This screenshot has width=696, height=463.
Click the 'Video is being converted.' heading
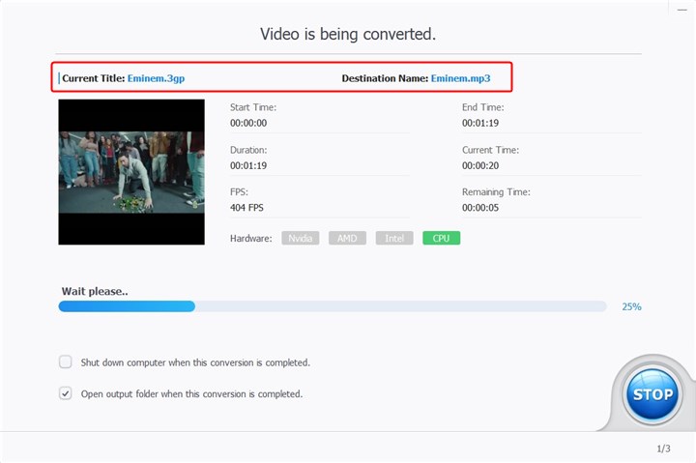(x=348, y=34)
